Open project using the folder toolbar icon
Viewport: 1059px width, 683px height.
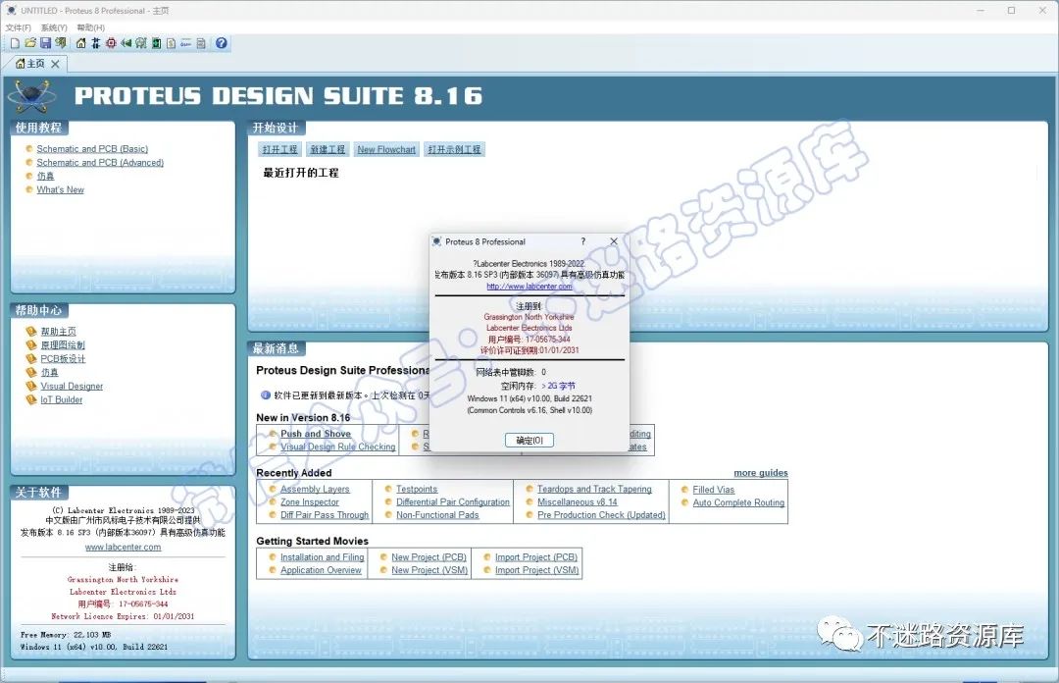(x=30, y=43)
